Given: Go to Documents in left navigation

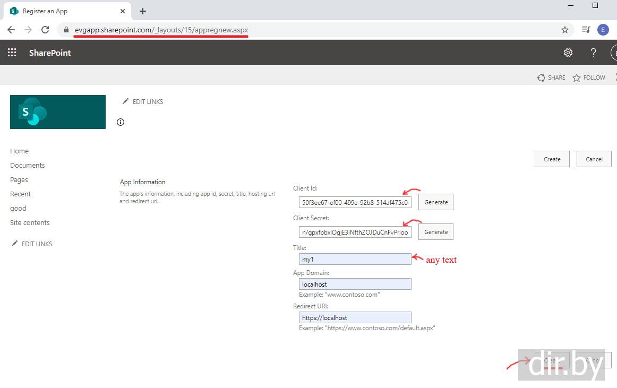Looking at the screenshot, I should pyautogui.click(x=28, y=166).
